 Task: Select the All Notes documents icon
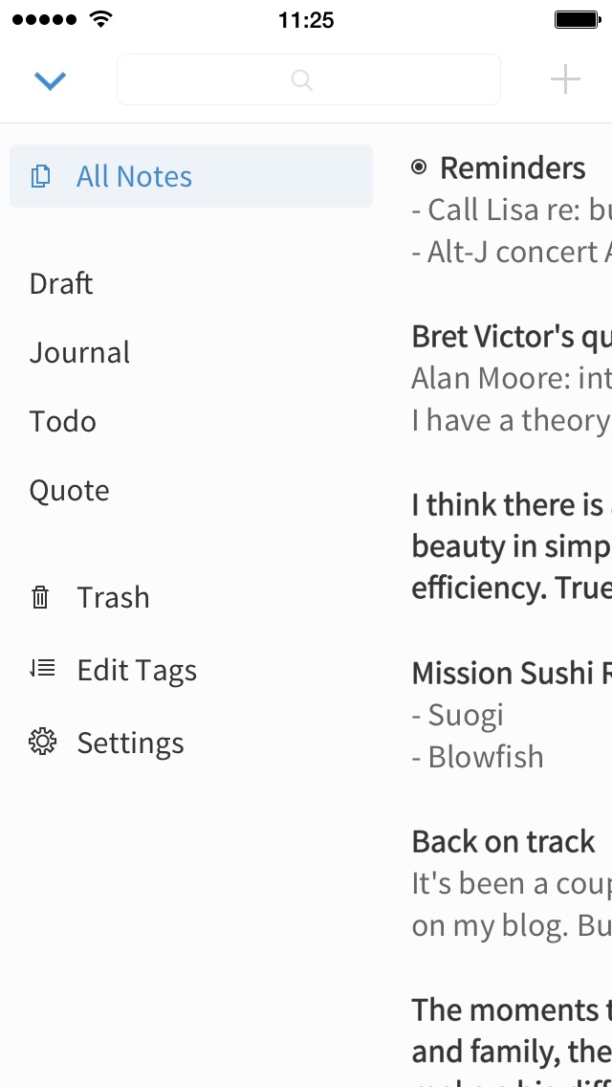point(41,176)
